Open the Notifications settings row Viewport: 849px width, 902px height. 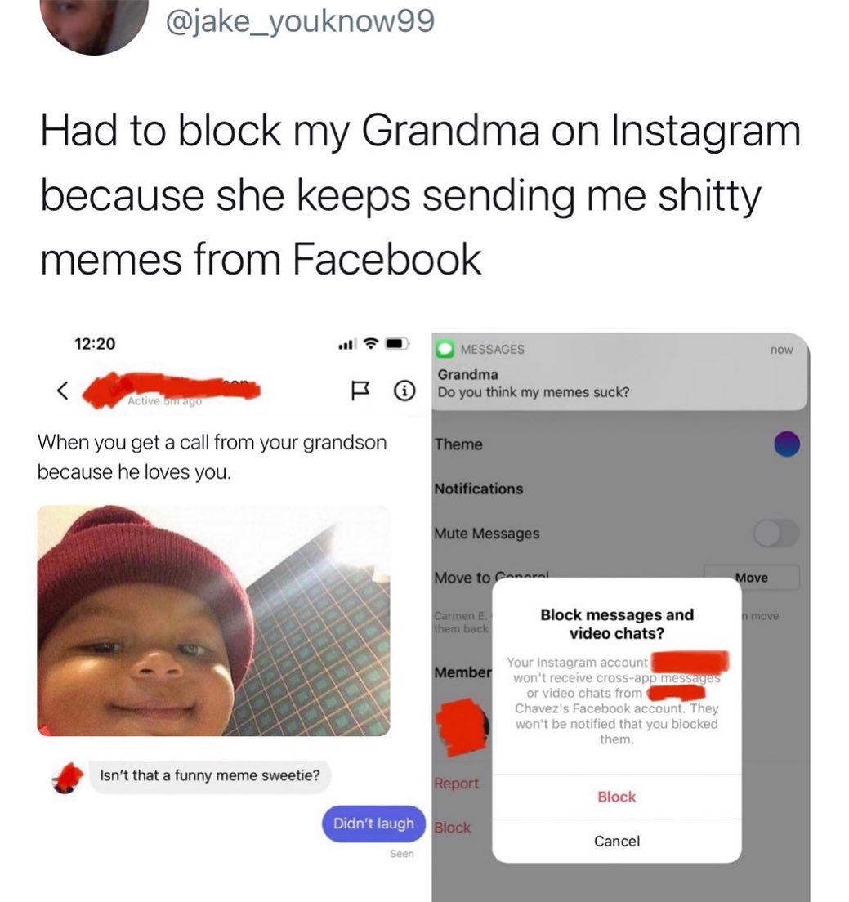(x=620, y=489)
